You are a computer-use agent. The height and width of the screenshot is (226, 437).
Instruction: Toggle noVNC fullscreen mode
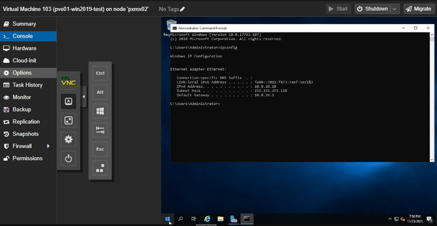pyautogui.click(x=69, y=120)
